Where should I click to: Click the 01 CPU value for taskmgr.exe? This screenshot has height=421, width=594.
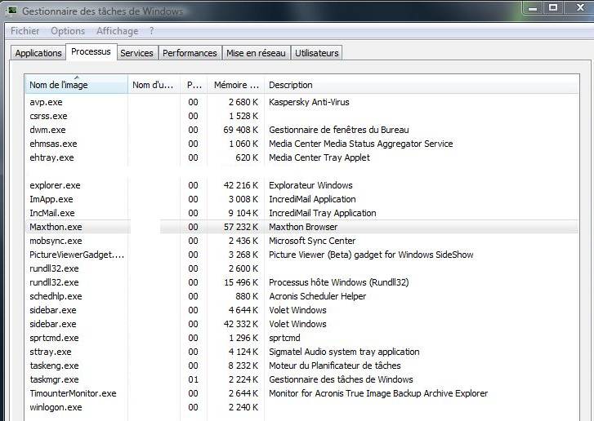click(x=193, y=379)
